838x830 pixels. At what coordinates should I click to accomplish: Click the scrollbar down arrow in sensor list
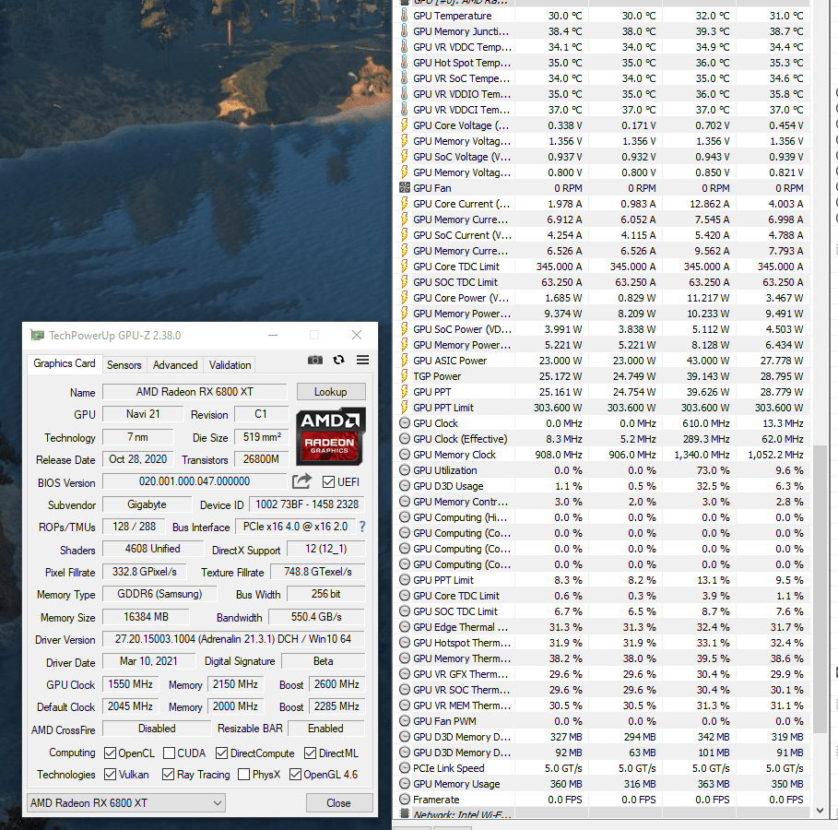tap(820, 811)
